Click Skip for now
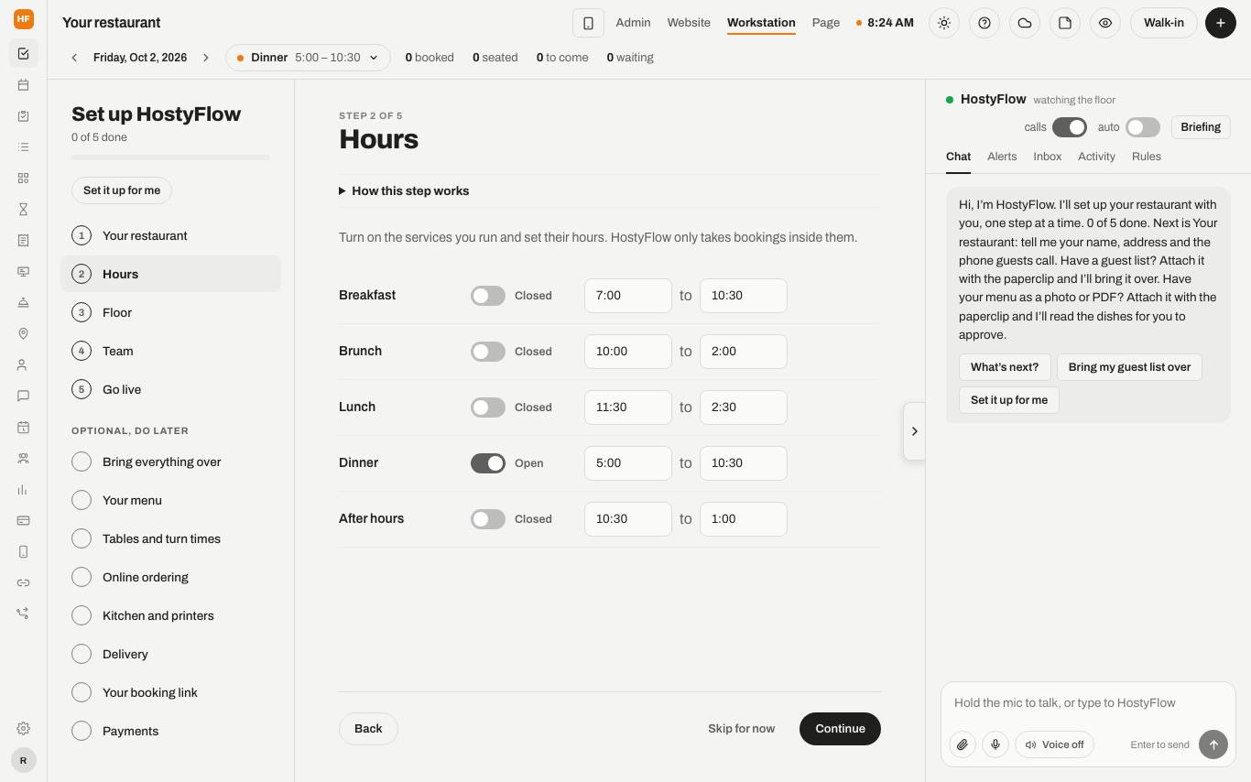 pyautogui.click(x=741, y=729)
